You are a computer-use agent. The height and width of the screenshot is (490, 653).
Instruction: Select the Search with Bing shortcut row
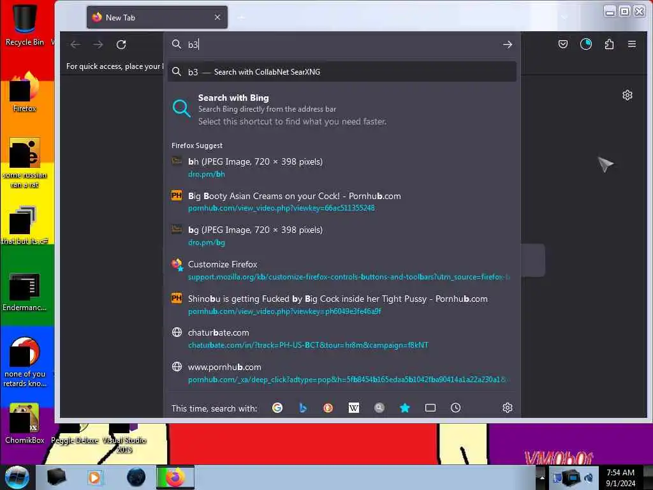pos(342,110)
